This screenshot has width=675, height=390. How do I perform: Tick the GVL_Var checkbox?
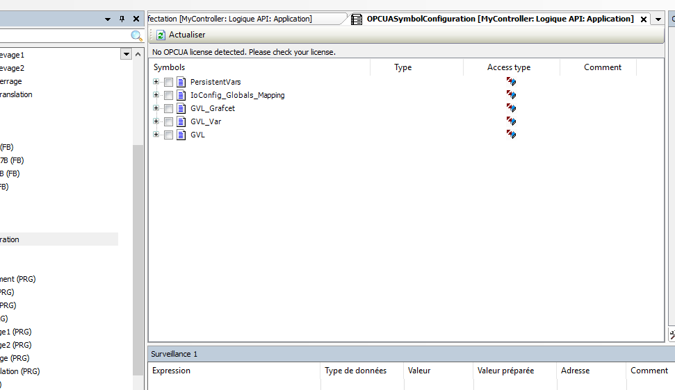click(169, 121)
